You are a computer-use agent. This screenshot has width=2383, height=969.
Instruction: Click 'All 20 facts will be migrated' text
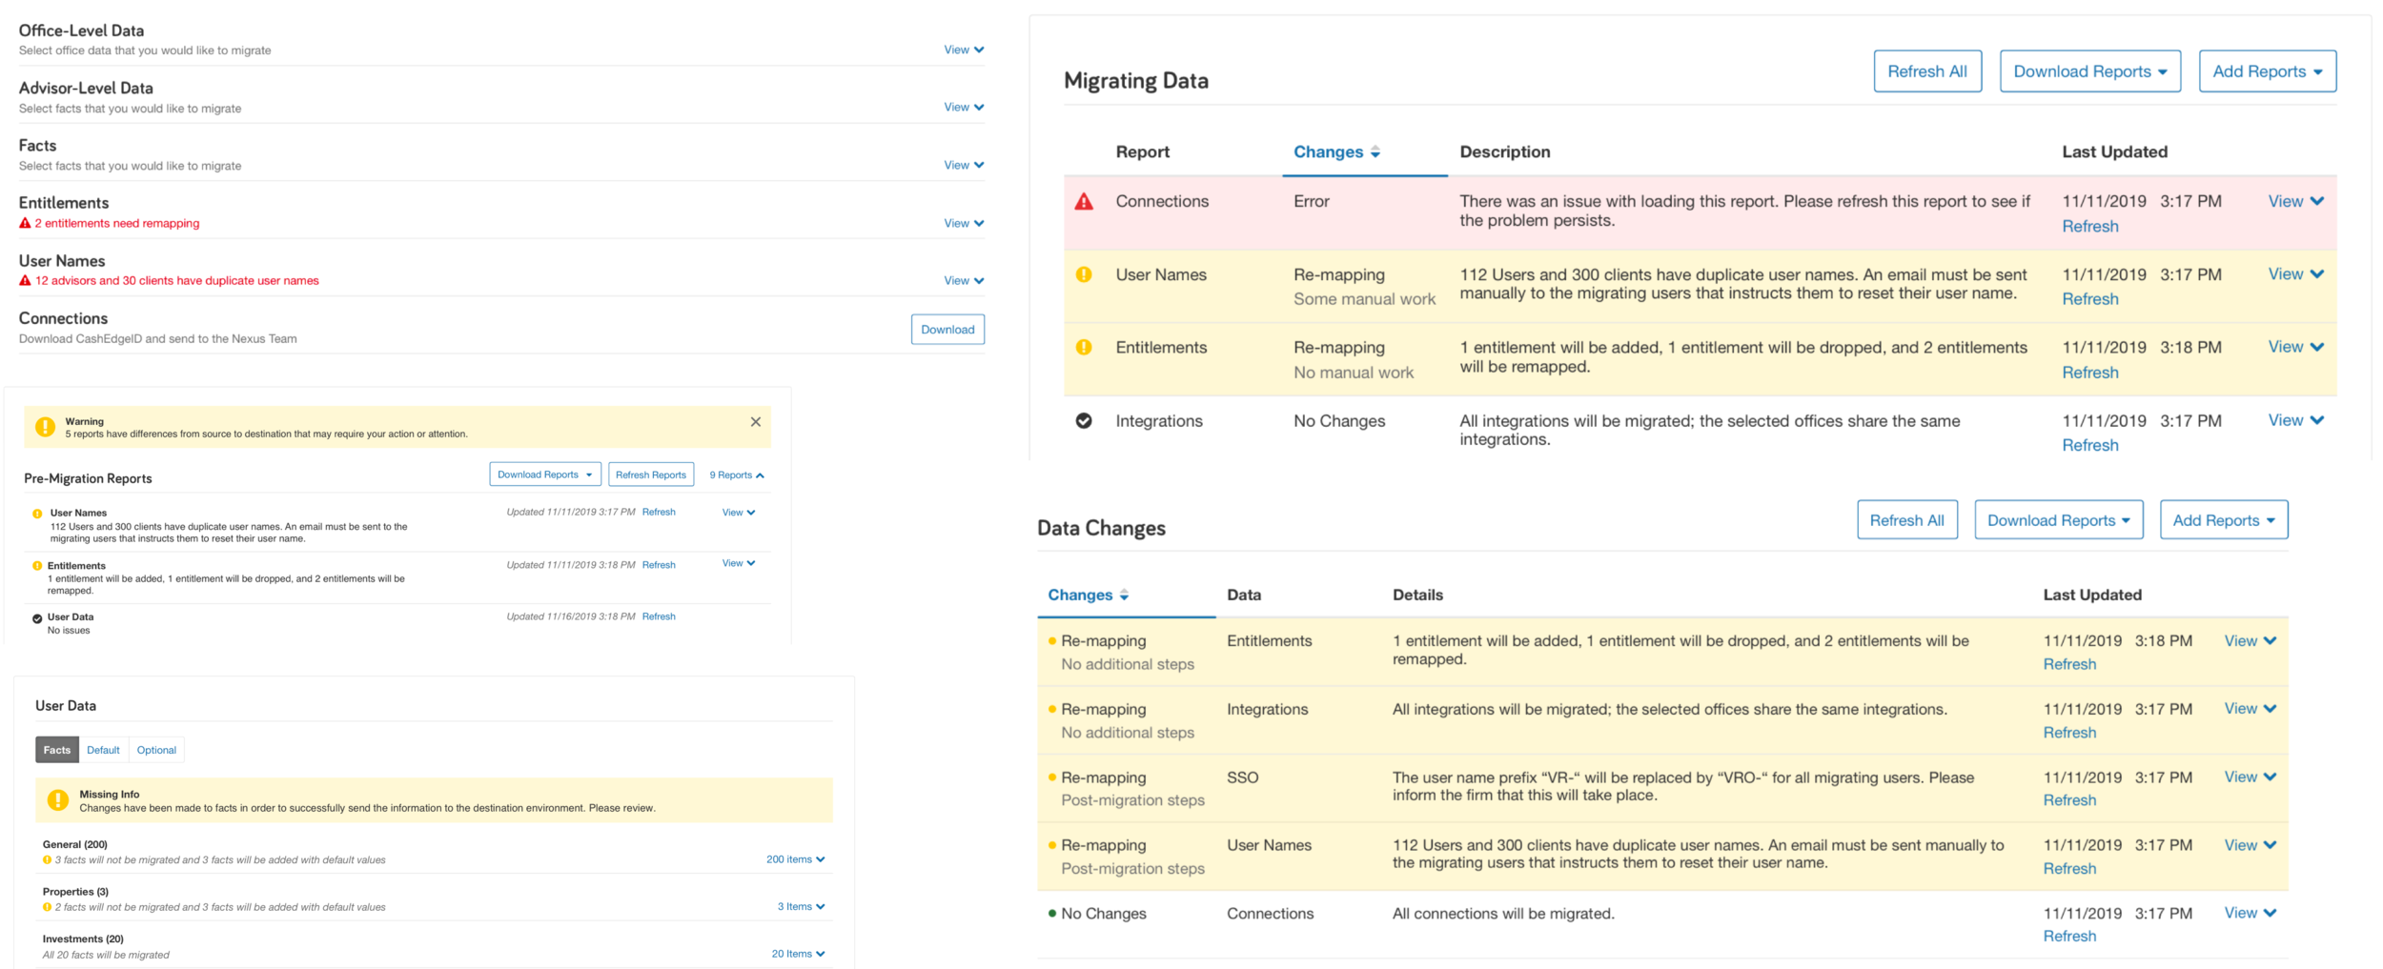tap(106, 955)
